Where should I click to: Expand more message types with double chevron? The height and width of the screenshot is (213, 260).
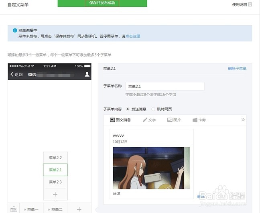coord(243,120)
